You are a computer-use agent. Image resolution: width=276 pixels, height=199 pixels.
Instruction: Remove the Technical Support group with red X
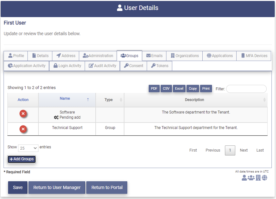pyautogui.click(x=23, y=129)
